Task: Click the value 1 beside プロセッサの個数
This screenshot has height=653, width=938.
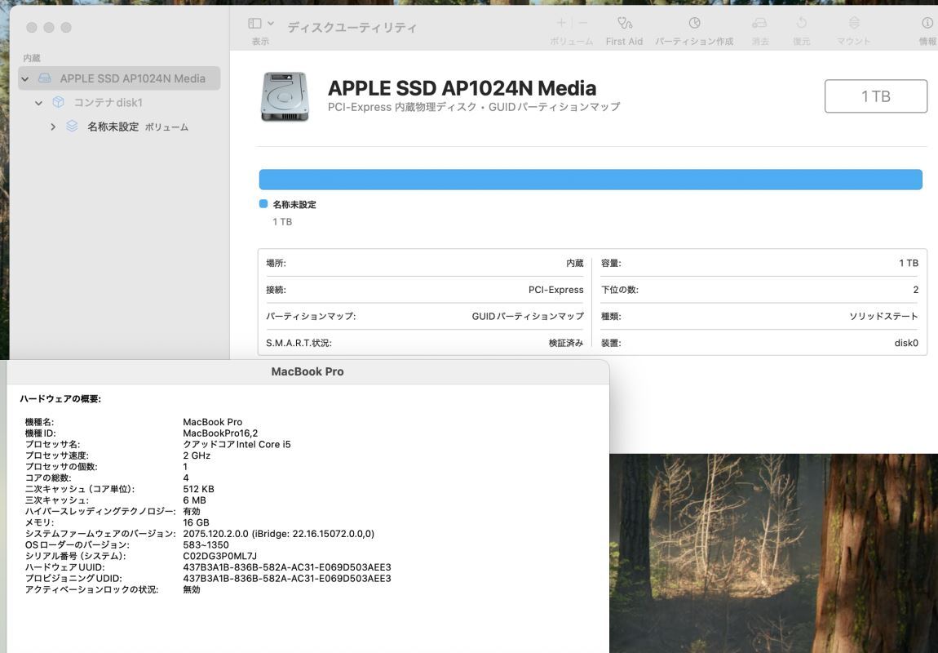Action: coord(185,467)
